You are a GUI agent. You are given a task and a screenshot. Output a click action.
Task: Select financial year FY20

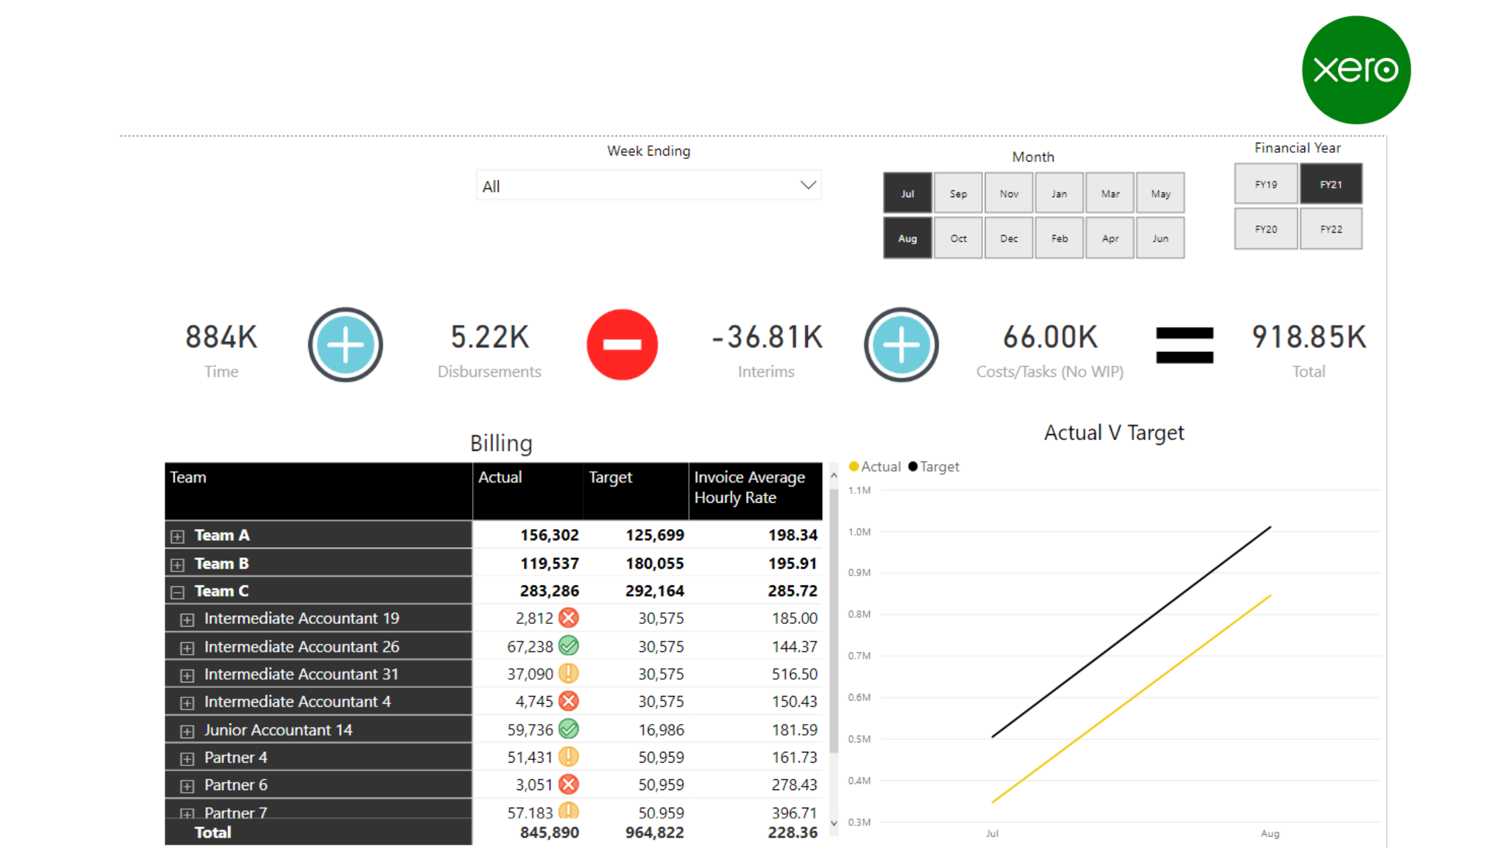tap(1265, 229)
